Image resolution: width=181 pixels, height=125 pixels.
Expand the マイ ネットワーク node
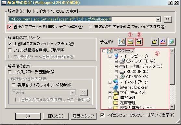(110, 82)
